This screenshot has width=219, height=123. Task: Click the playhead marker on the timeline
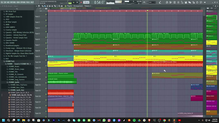pos(148,11)
